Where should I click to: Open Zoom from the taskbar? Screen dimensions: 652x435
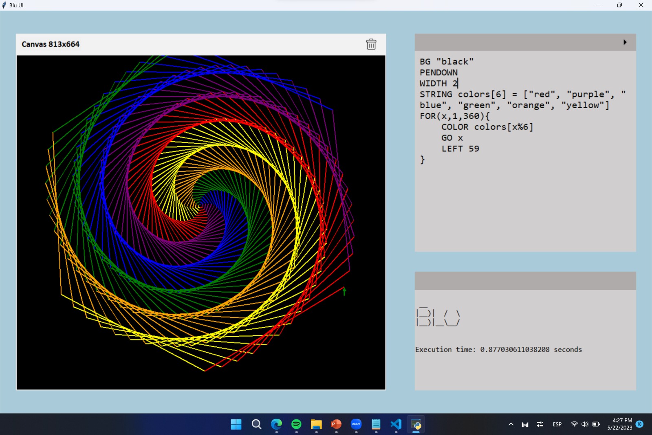pos(356,424)
